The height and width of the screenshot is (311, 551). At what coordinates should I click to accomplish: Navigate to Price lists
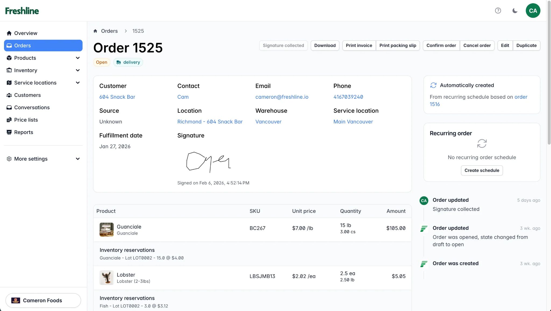click(26, 120)
